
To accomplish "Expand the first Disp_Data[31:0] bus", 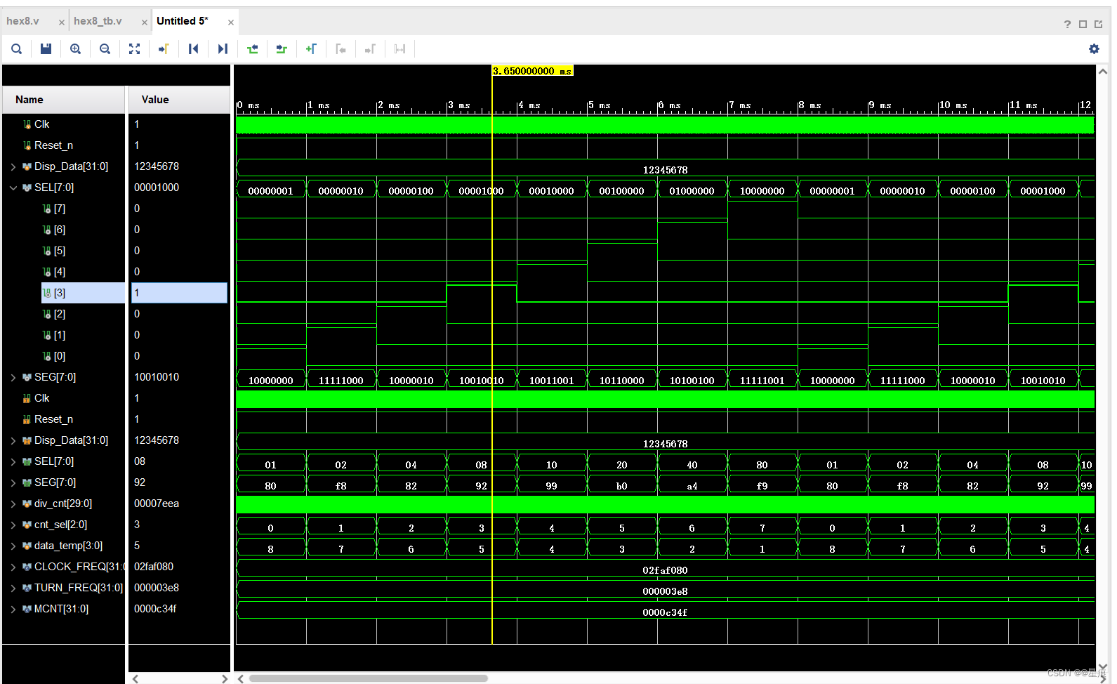I will pos(13,166).
